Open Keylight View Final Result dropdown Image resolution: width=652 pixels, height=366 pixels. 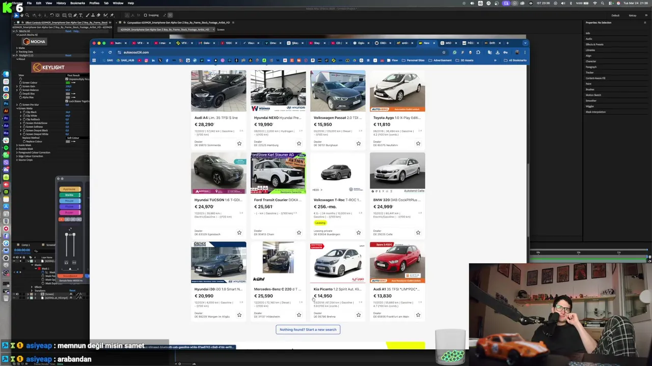point(77,75)
